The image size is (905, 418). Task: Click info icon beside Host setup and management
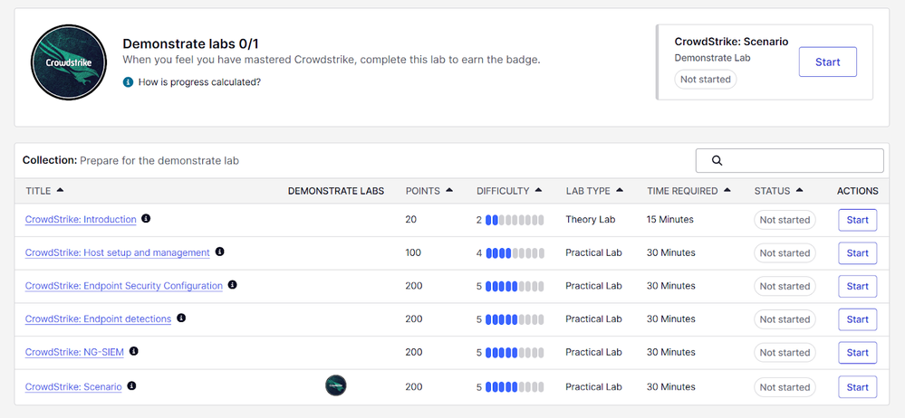(220, 252)
